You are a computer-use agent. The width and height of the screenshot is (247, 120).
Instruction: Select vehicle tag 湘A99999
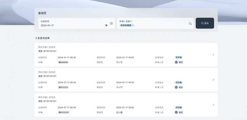click(x=63, y=62)
